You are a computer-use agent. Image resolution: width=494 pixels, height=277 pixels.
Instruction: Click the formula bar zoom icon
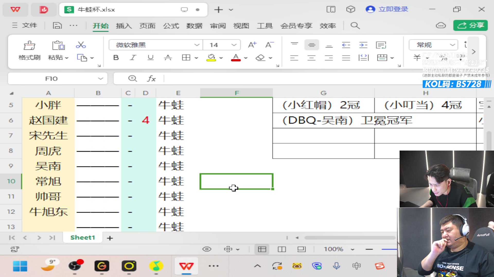(133, 78)
